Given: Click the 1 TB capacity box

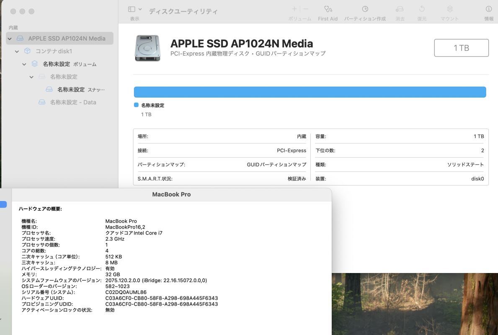Looking at the screenshot, I should (461, 48).
